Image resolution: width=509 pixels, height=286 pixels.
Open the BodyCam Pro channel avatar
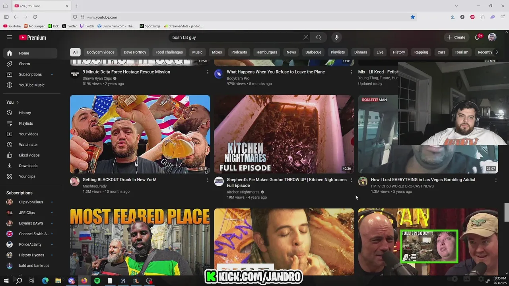tap(219, 74)
